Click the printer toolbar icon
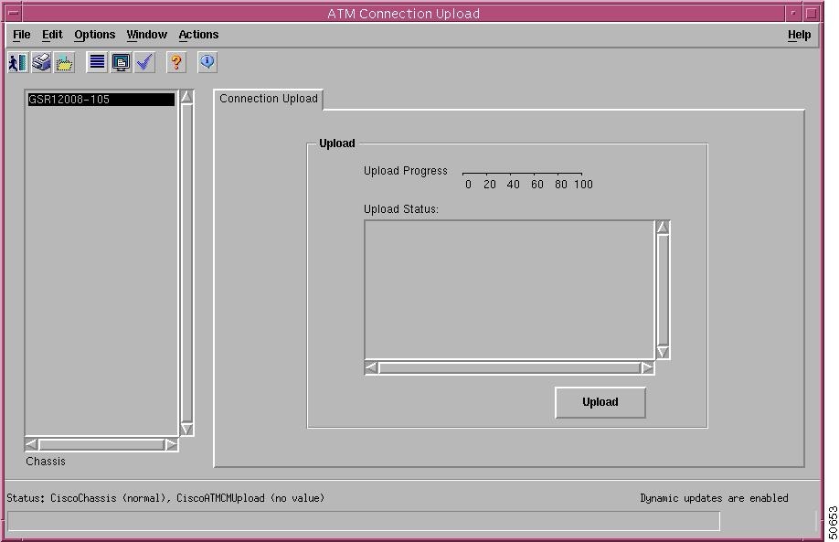This screenshot has width=839, height=542. tap(41, 62)
